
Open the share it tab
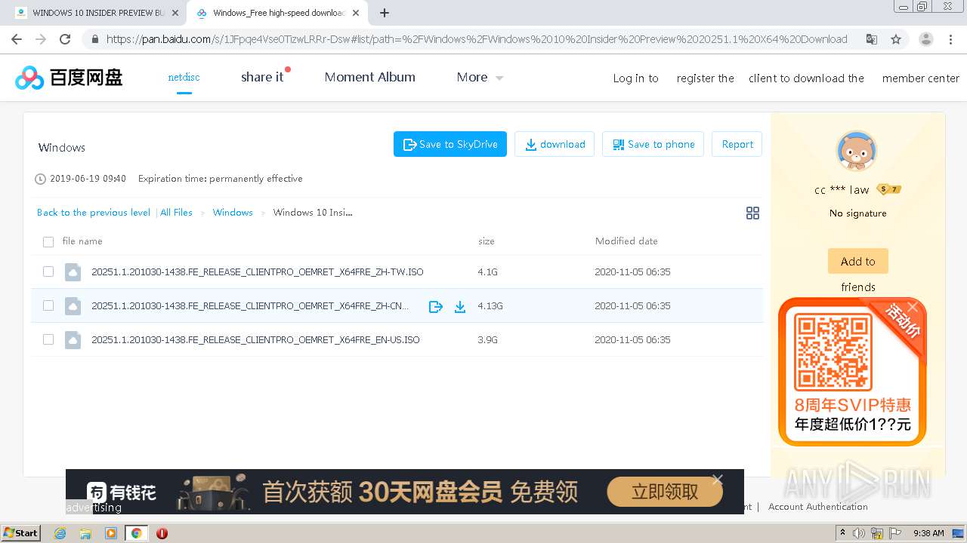(x=263, y=77)
